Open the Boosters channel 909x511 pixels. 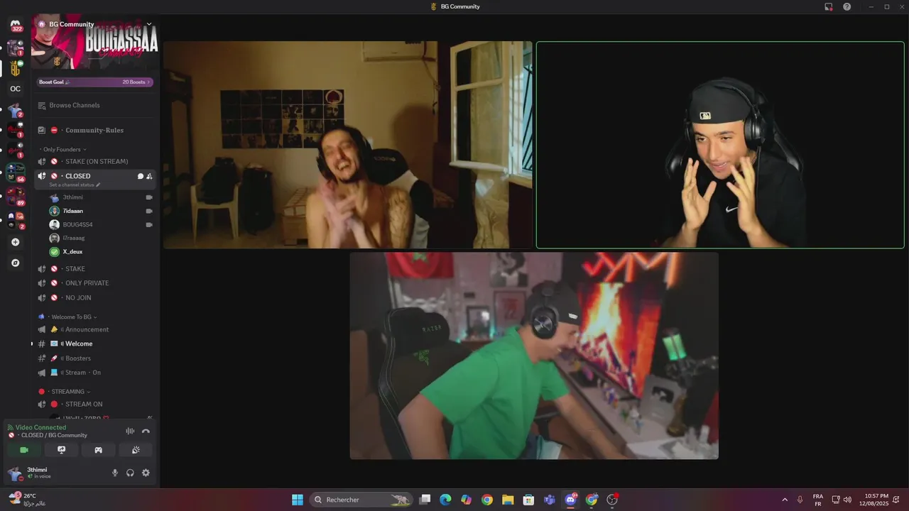pyautogui.click(x=95, y=358)
